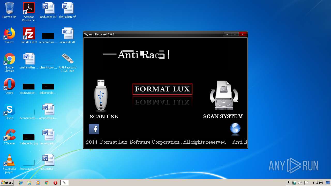Select ifelements.jpg desktop file
Image resolution: width=331 pixels, height=186 pixels.
pos(29,139)
